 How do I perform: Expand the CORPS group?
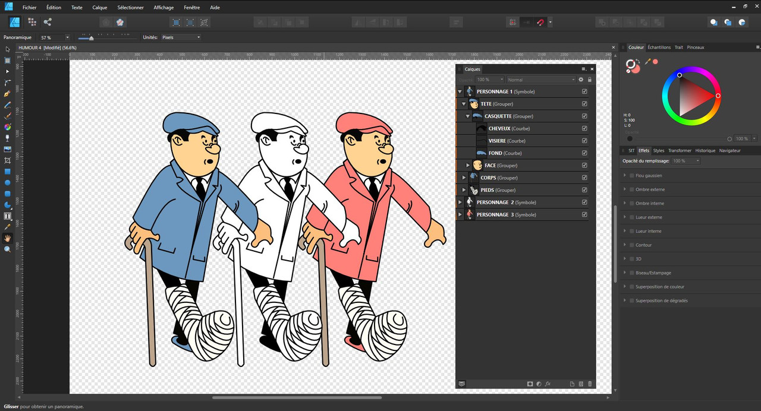click(x=464, y=178)
